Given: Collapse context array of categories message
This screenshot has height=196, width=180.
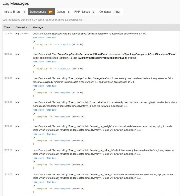Looking at the screenshot, I should pyautogui.click(x=34, y=89).
